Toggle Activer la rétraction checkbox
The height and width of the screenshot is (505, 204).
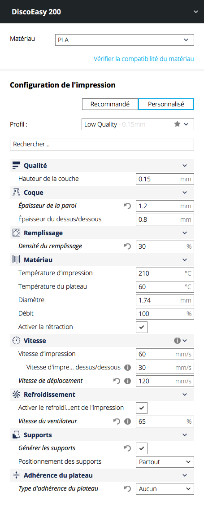point(142,327)
